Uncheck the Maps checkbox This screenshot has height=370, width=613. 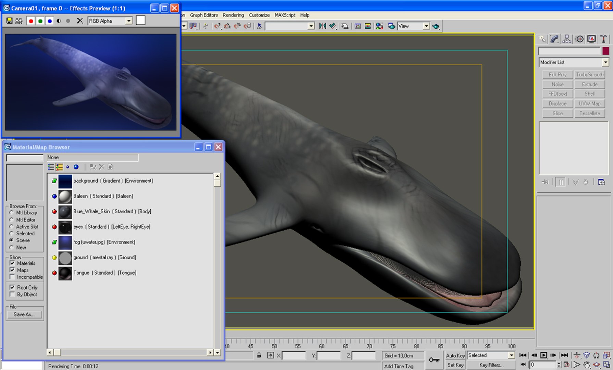point(12,270)
